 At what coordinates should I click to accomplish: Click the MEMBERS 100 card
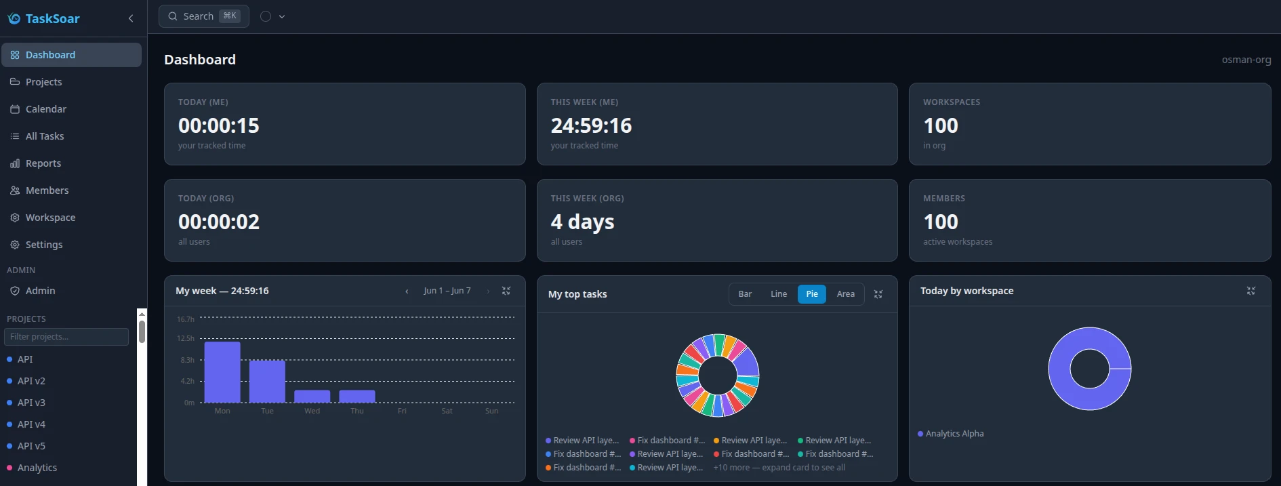pos(1090,220)
